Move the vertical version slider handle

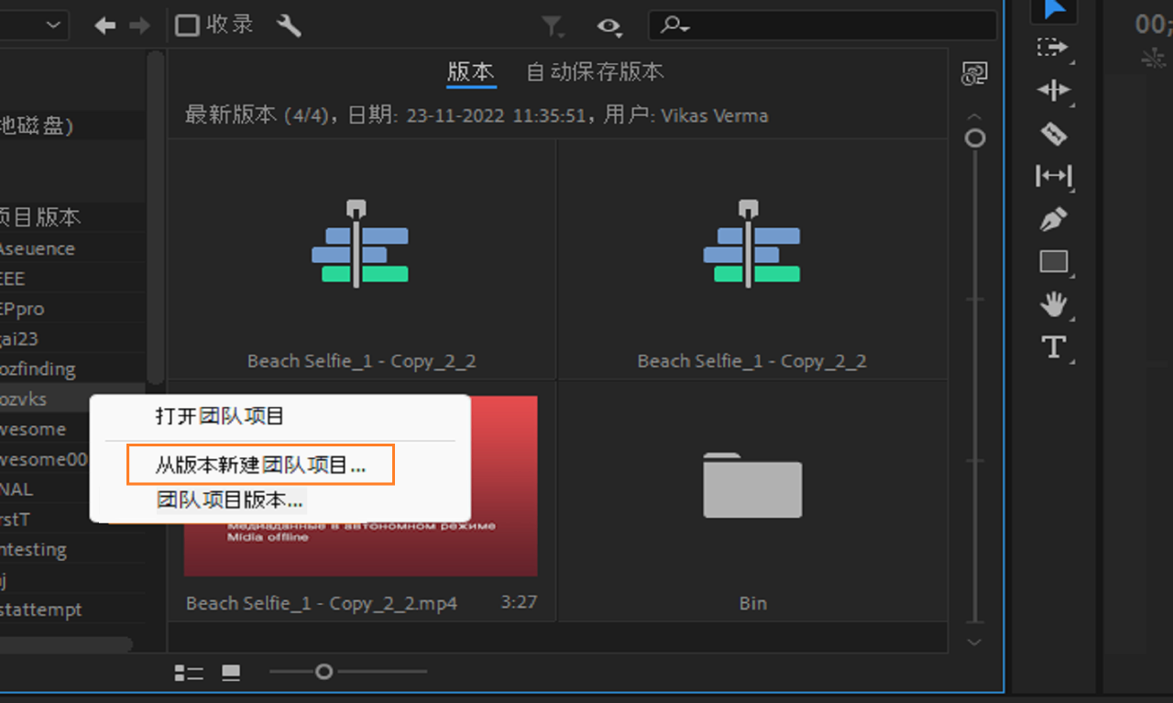coord(976,138)
